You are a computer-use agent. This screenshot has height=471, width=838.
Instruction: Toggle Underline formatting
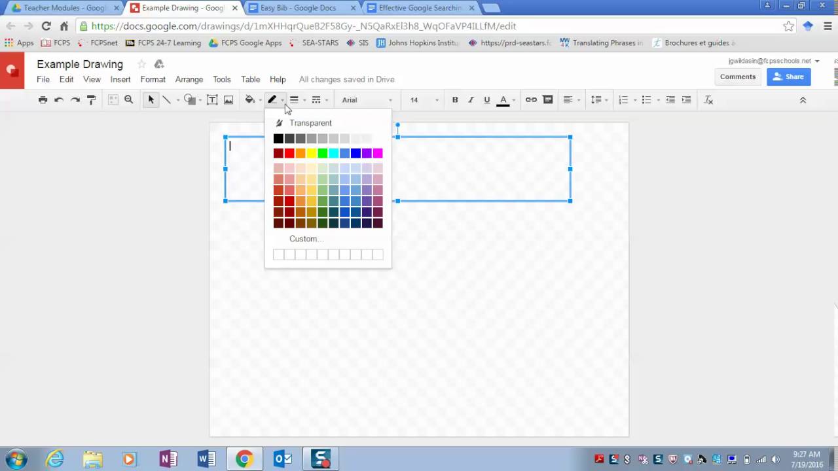click(x=486, y=100)
